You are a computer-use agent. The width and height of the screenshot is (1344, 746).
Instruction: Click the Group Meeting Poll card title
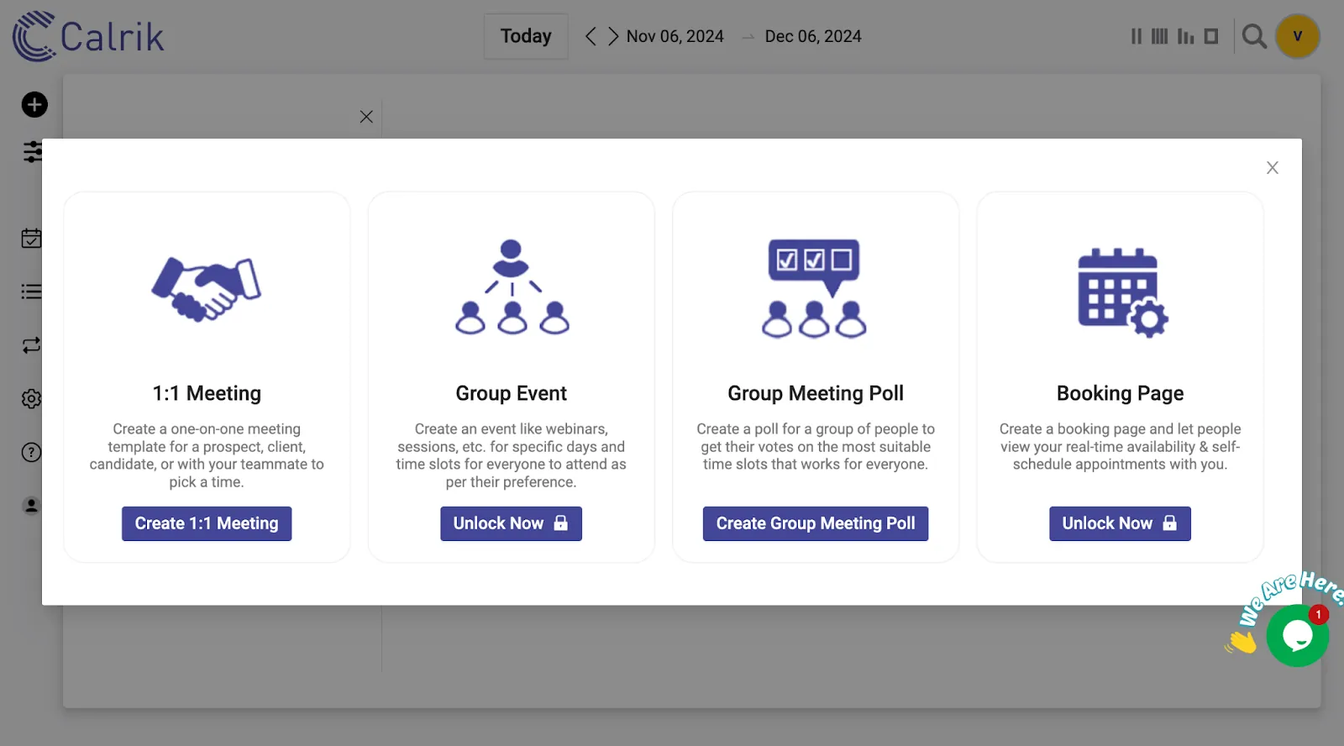pos(816,393)
